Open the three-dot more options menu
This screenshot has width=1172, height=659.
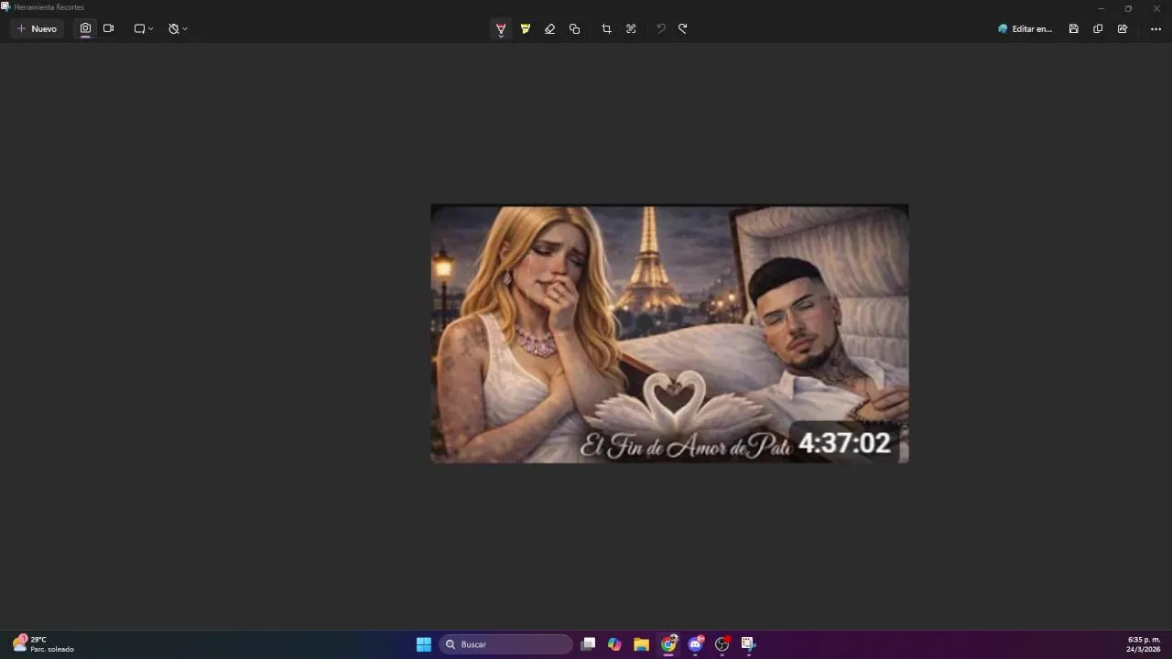pyautogui.click(x=1156, y=28)
